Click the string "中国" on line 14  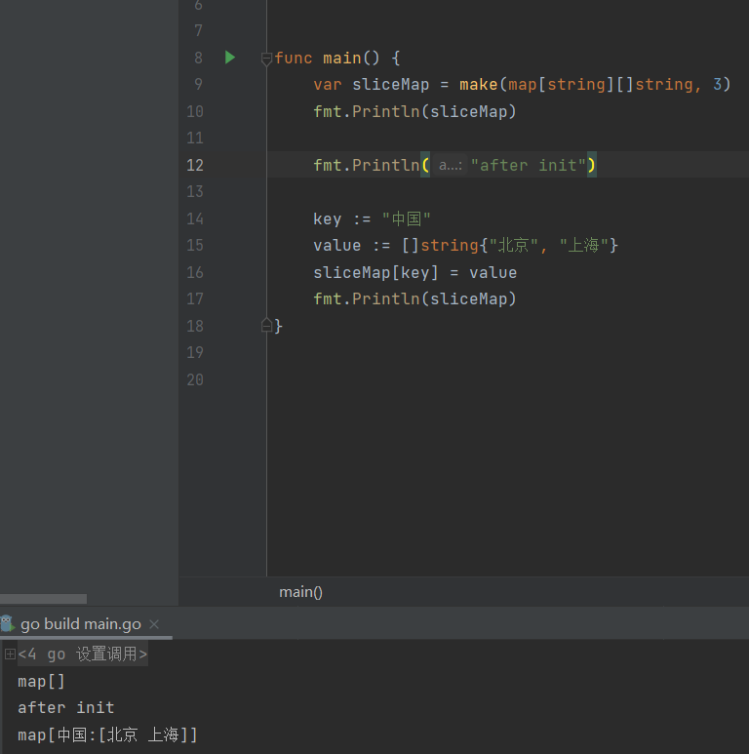coord(407,218)
